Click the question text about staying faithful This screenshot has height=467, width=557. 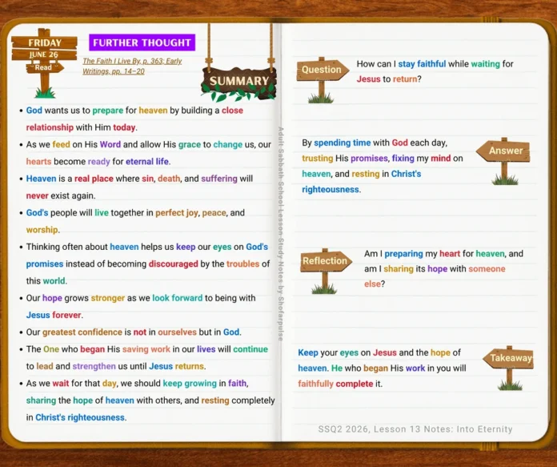(435, 71)
